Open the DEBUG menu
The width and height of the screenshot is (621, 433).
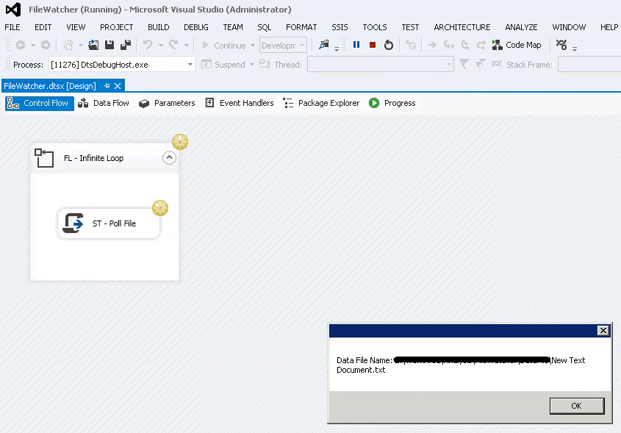pos(196,27)
